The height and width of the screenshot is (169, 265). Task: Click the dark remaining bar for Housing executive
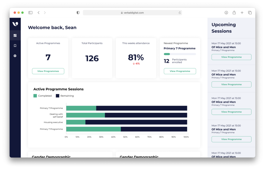coord(136,122)
